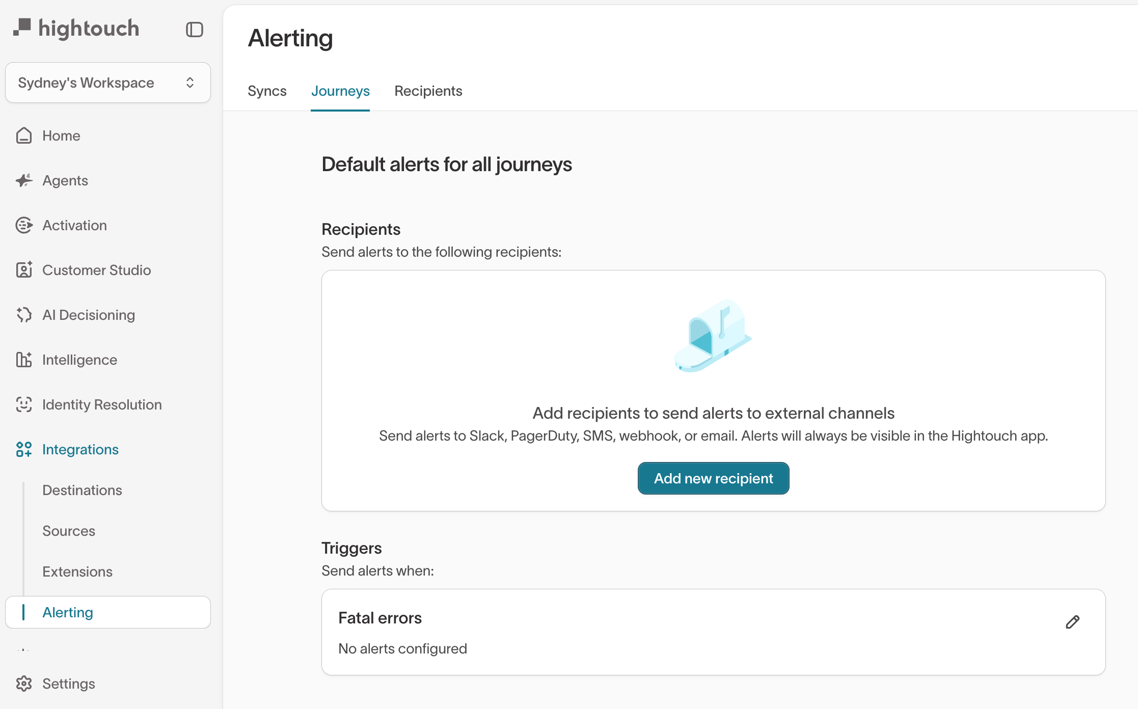Open Identity Resolution using its icon
1138x709 pixels.
pyautogui.click(x=23, y=404)
